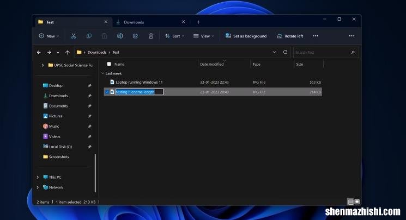Collapse the Last week group
The image size is (406, 220).
(103, 73)
